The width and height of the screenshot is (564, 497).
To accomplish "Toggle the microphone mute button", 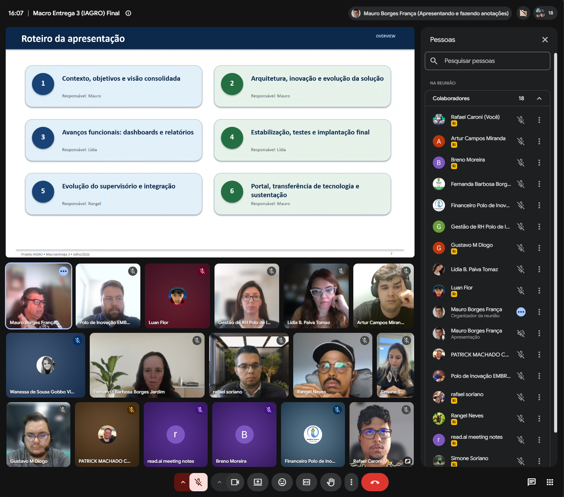I will pyautogui.click(x=199, y=482).
